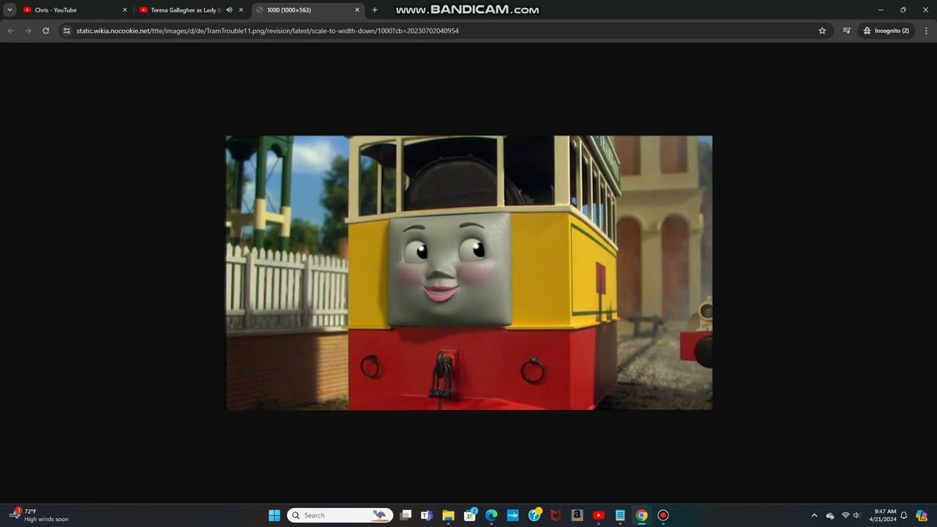Viewport: 937px width, 527px height.
Task: Show hidden system tray icons
Action: pos(814,515)
